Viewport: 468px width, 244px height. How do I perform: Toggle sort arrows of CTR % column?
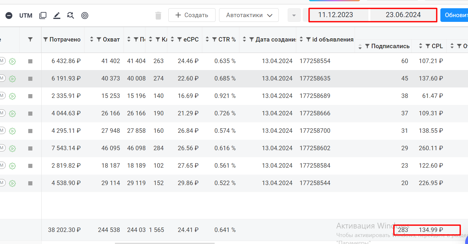[208, 40]
